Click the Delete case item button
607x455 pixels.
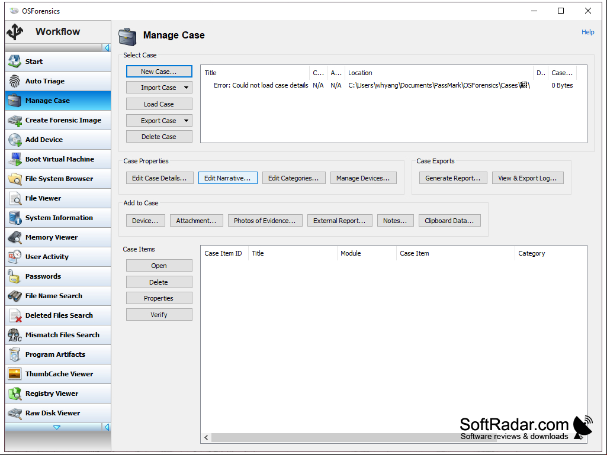coord(159,282)
